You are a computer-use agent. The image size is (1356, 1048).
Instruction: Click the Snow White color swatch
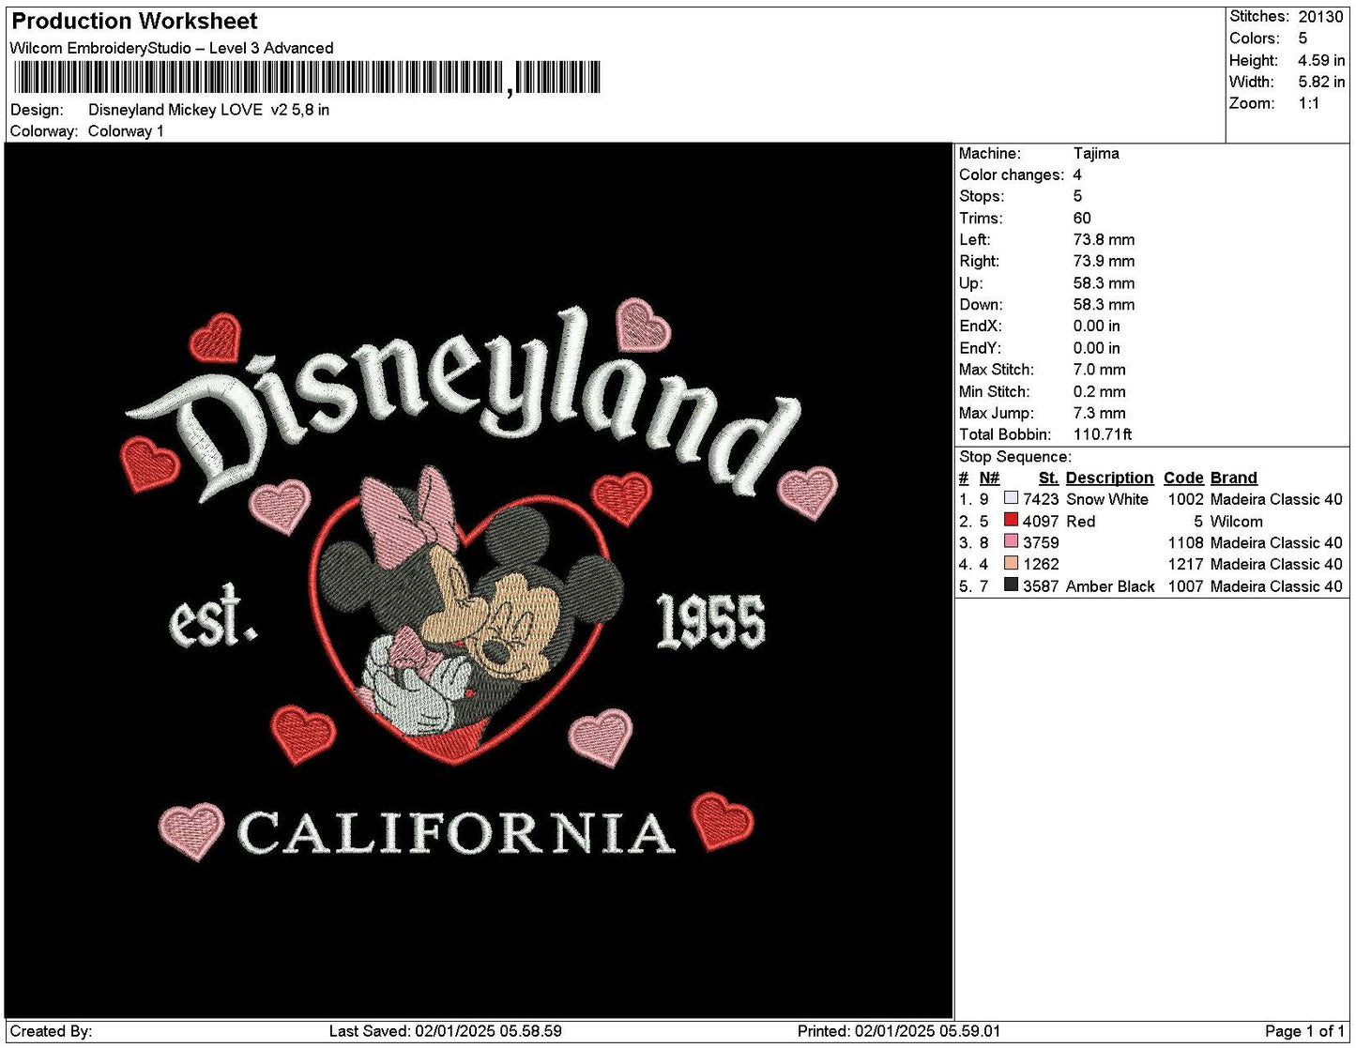coord(1011,498)
